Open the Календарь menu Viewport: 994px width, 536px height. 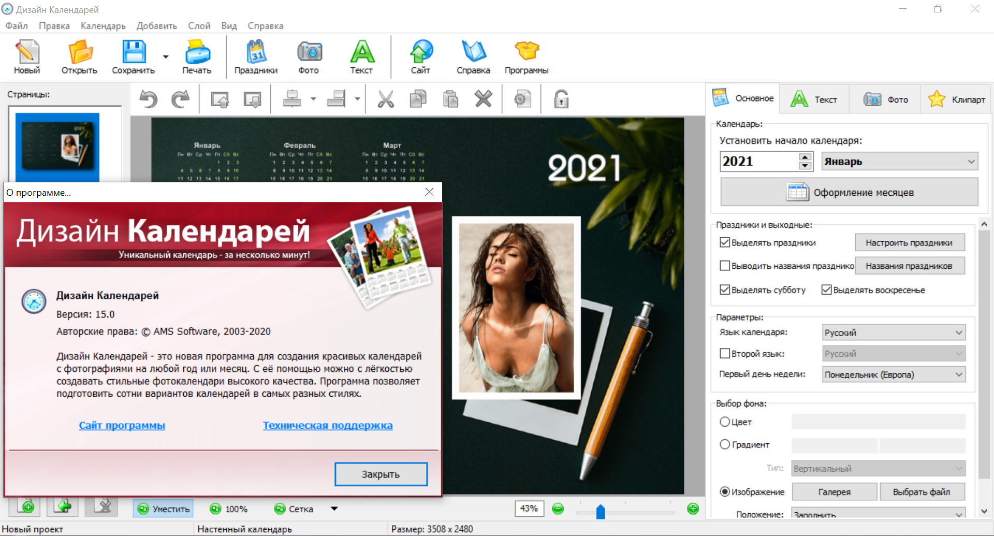pos(103,26)
